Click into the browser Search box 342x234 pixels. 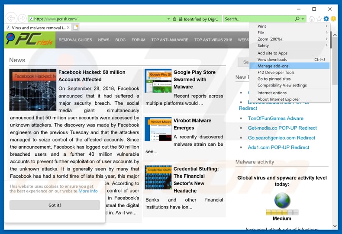click(258, 19)
